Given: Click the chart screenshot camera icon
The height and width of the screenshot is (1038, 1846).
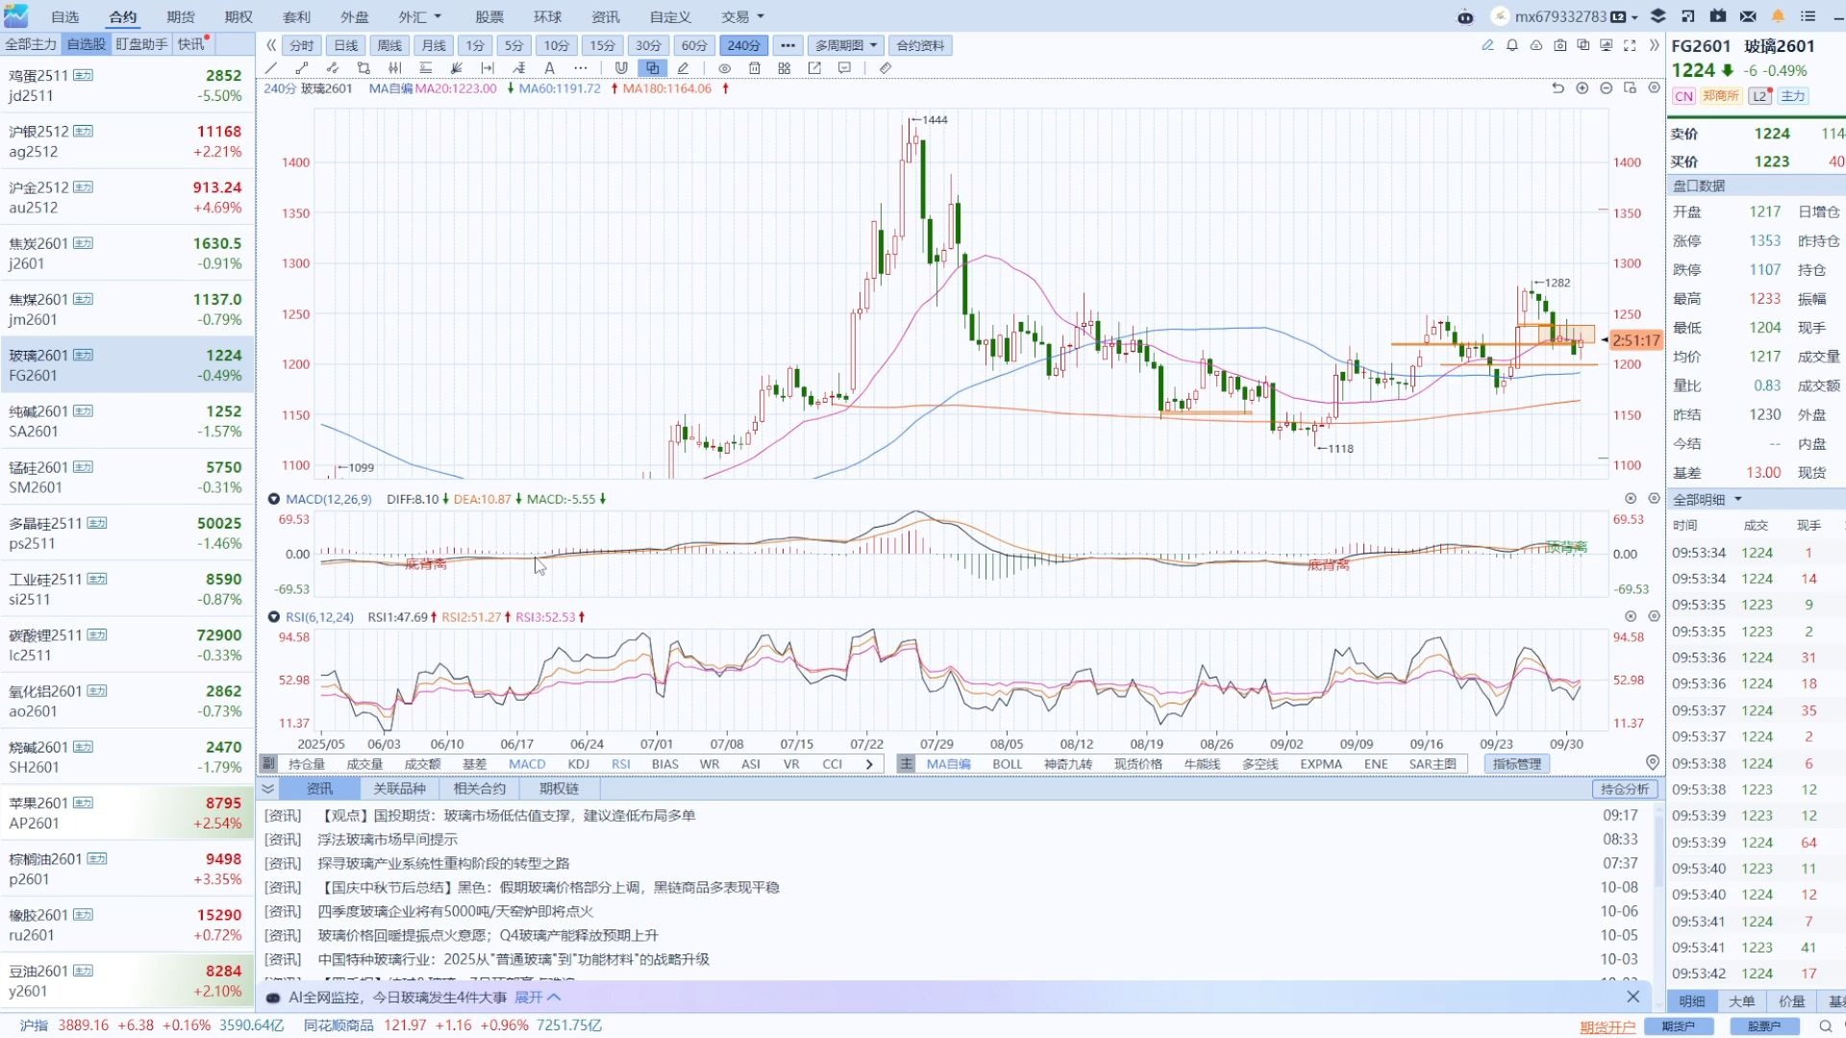Looking at the screenshot, I should 1559,45.
